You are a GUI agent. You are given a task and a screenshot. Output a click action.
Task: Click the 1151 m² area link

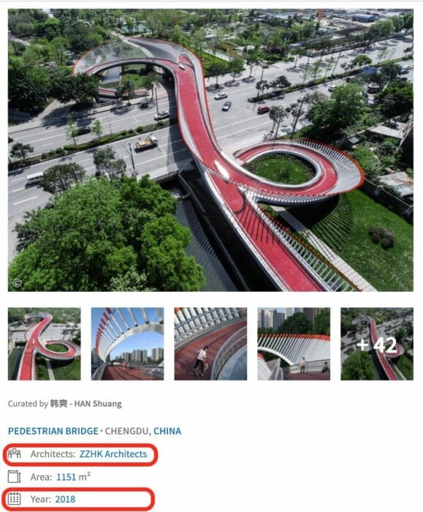(73, 477)
